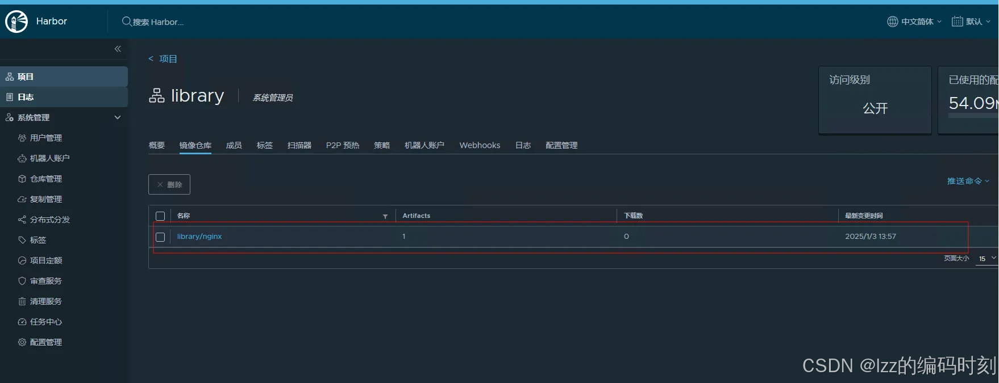Screen dimensions: 999x383
Task: Click the 项目 sidebar icon
Action: coord(10,77)
